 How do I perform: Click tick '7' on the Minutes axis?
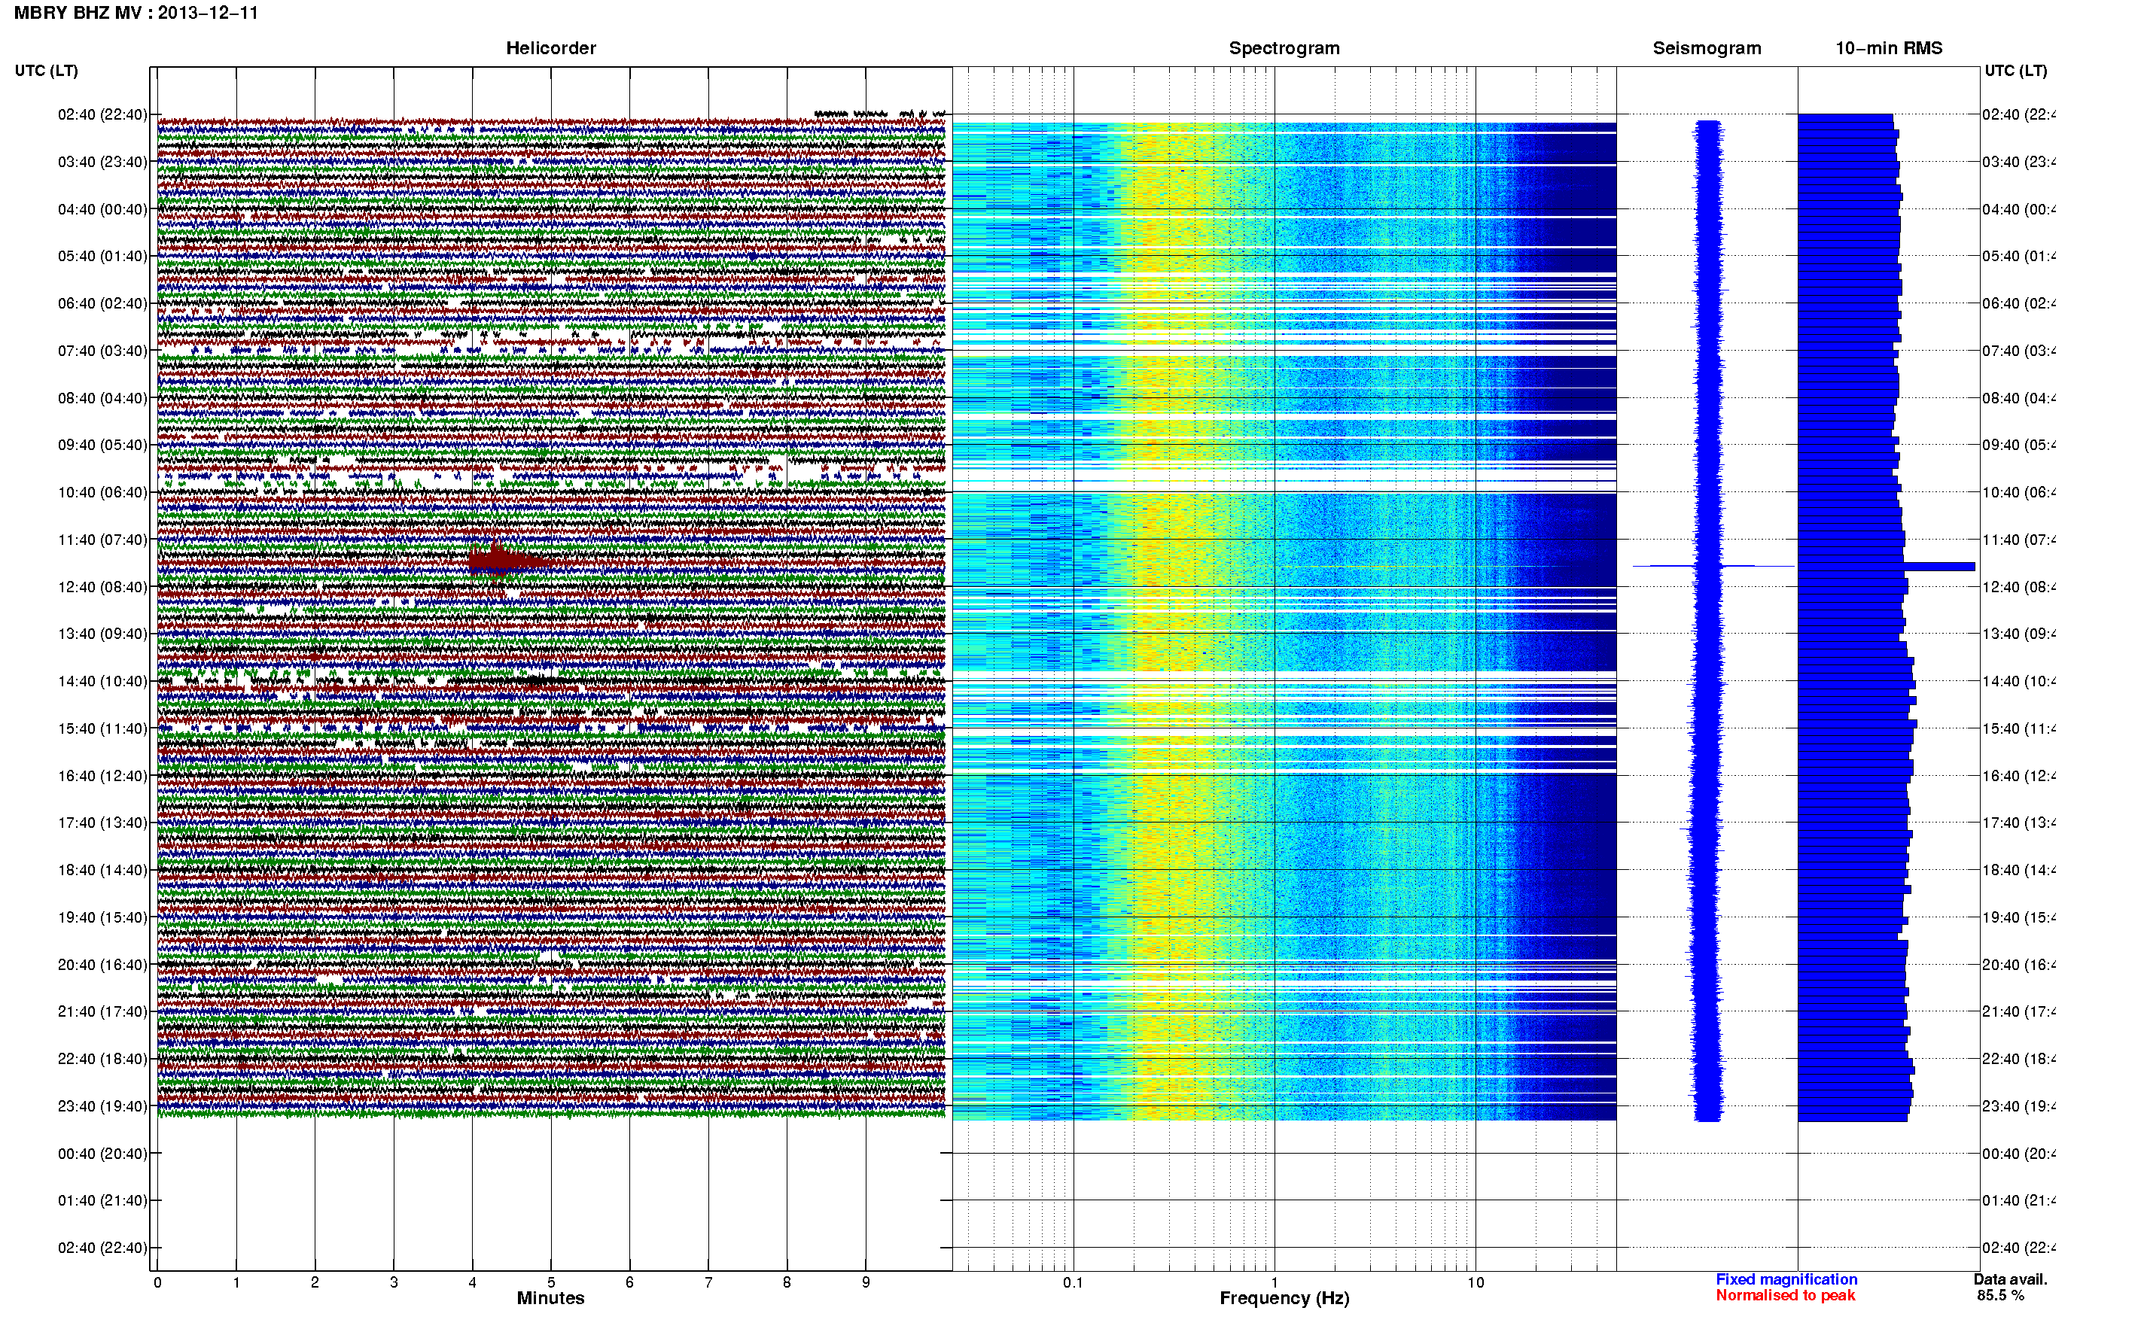pos(708,1283)
